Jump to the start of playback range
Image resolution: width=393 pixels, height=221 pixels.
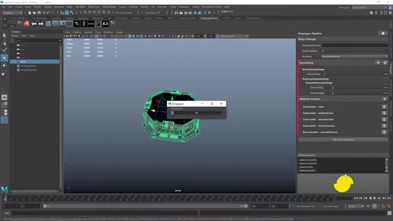click(x=356, y=198)
